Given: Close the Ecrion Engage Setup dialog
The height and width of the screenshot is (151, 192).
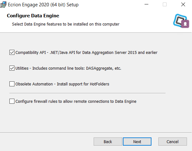Looking at the screenshot, I should point(183,4).
